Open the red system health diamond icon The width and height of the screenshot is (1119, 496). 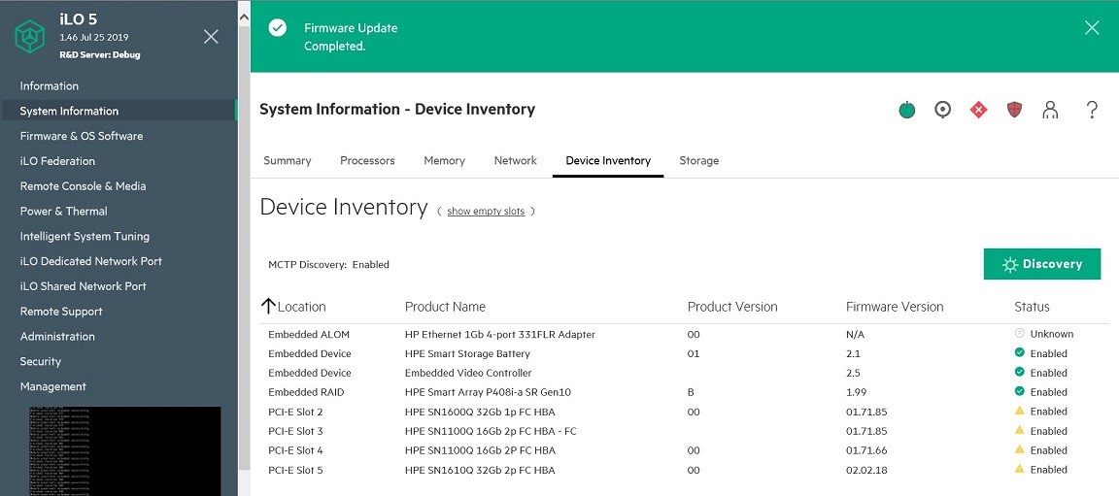978,110
